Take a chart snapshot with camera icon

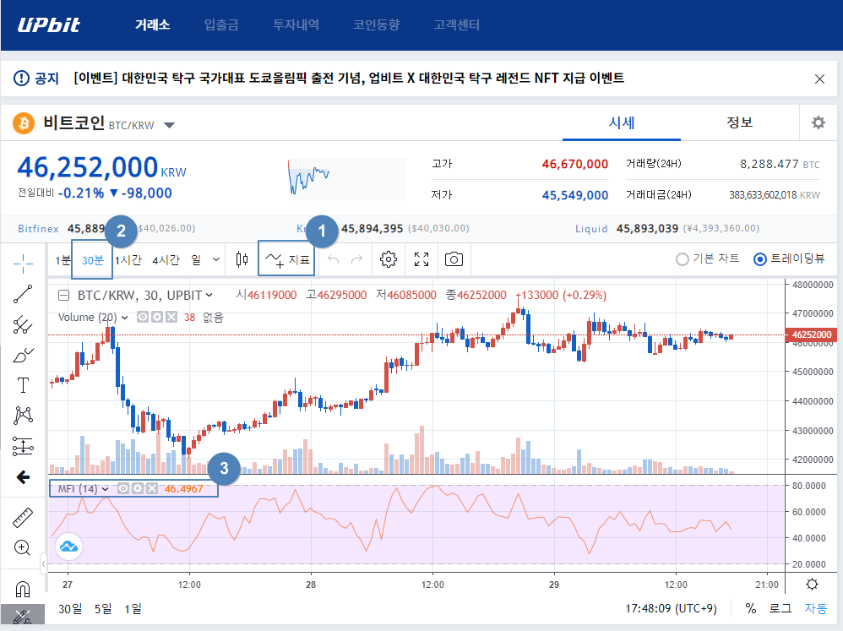(454, 259)
